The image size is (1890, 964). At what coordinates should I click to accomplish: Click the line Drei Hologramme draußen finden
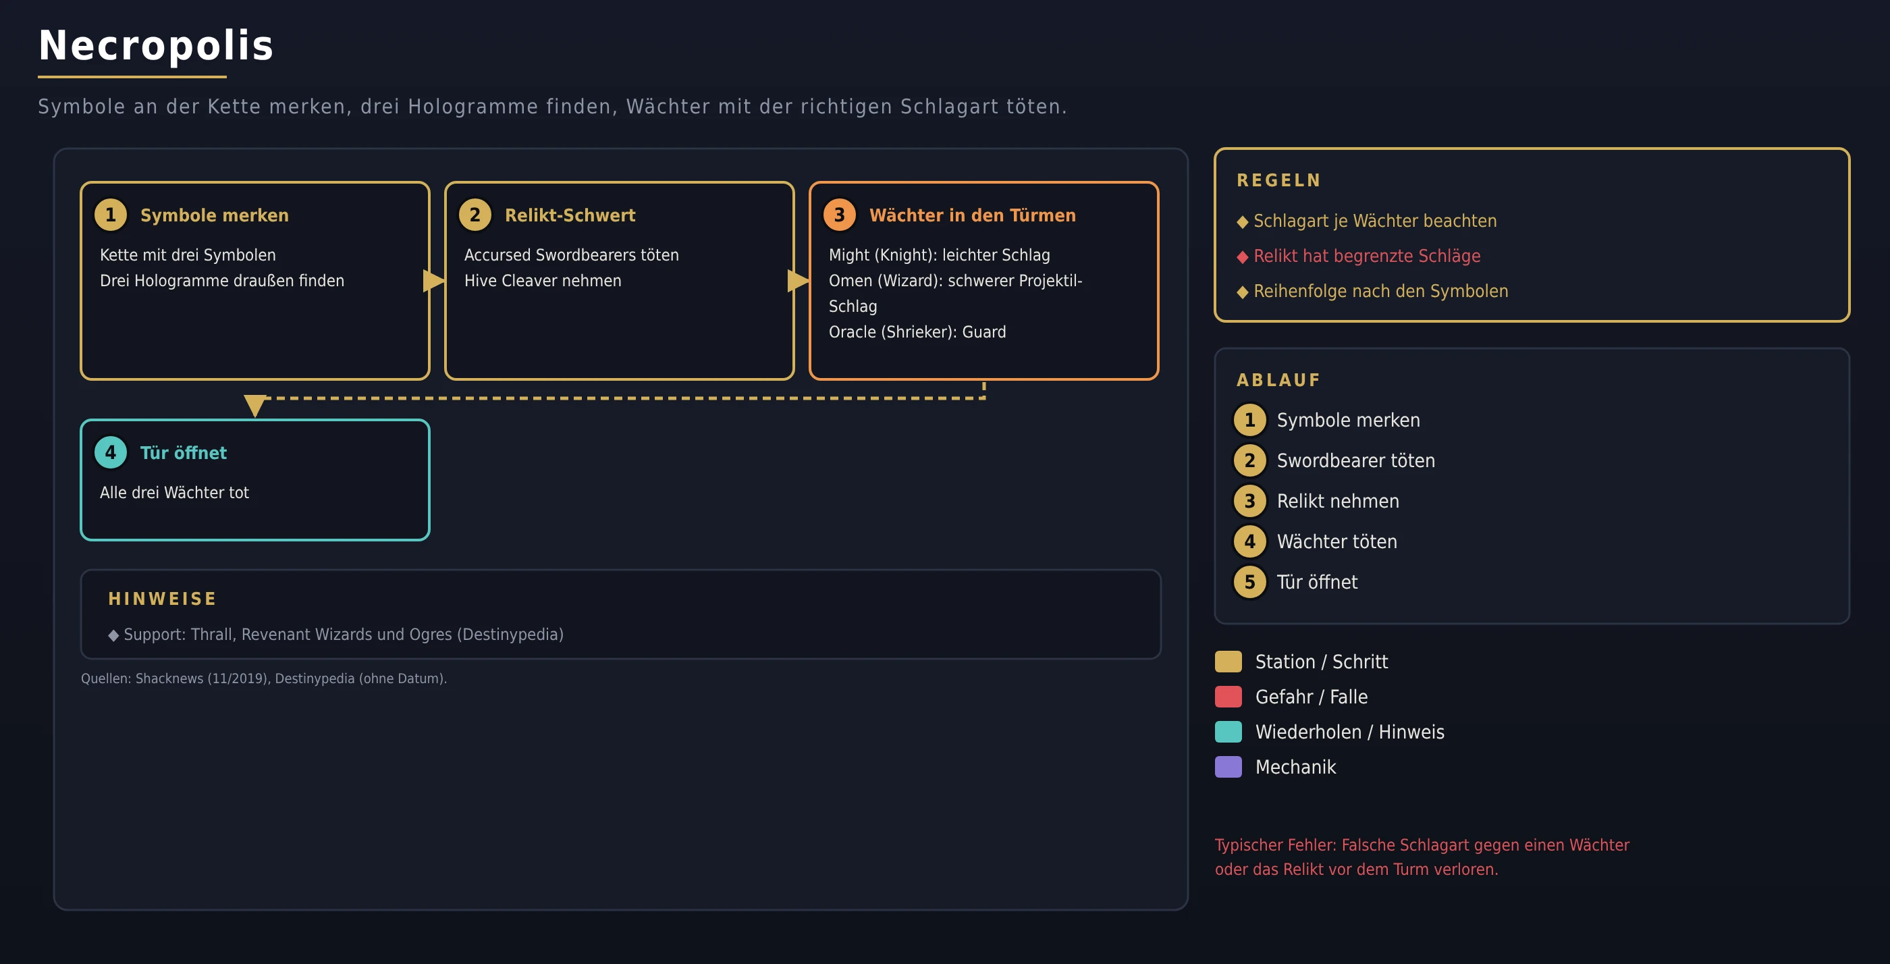pyautogui.click(x=221, y=280)
